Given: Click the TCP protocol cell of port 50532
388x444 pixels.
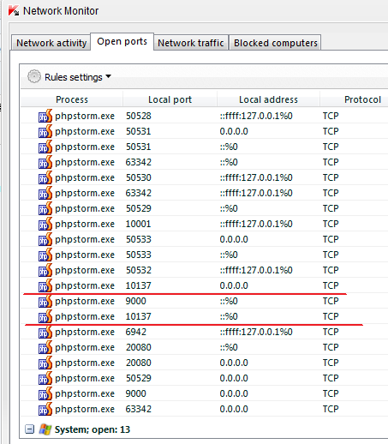Looking at the screenshot, I should pyautogui.click(x=331, y=270).
